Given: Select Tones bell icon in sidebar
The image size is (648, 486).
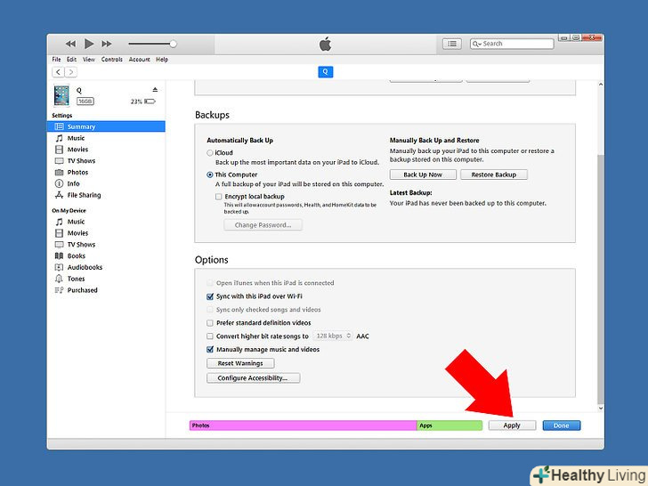Looking at the screenshot, I should click(x=60, y=279).
